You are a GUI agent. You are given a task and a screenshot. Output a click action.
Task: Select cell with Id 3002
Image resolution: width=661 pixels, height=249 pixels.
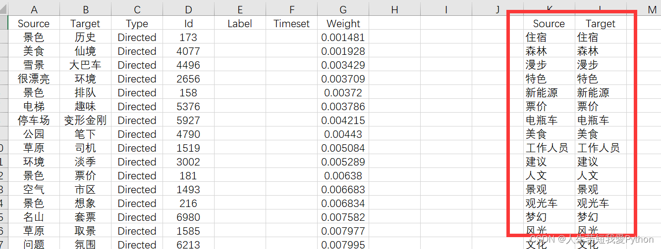coord(188,162)
